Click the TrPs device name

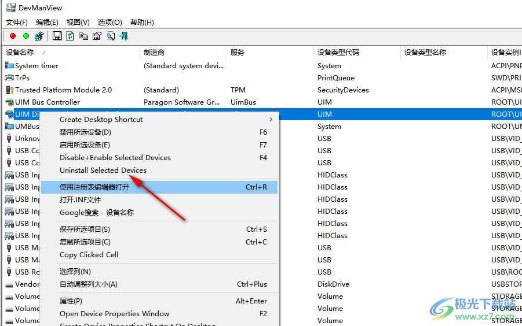pos(22,77)
